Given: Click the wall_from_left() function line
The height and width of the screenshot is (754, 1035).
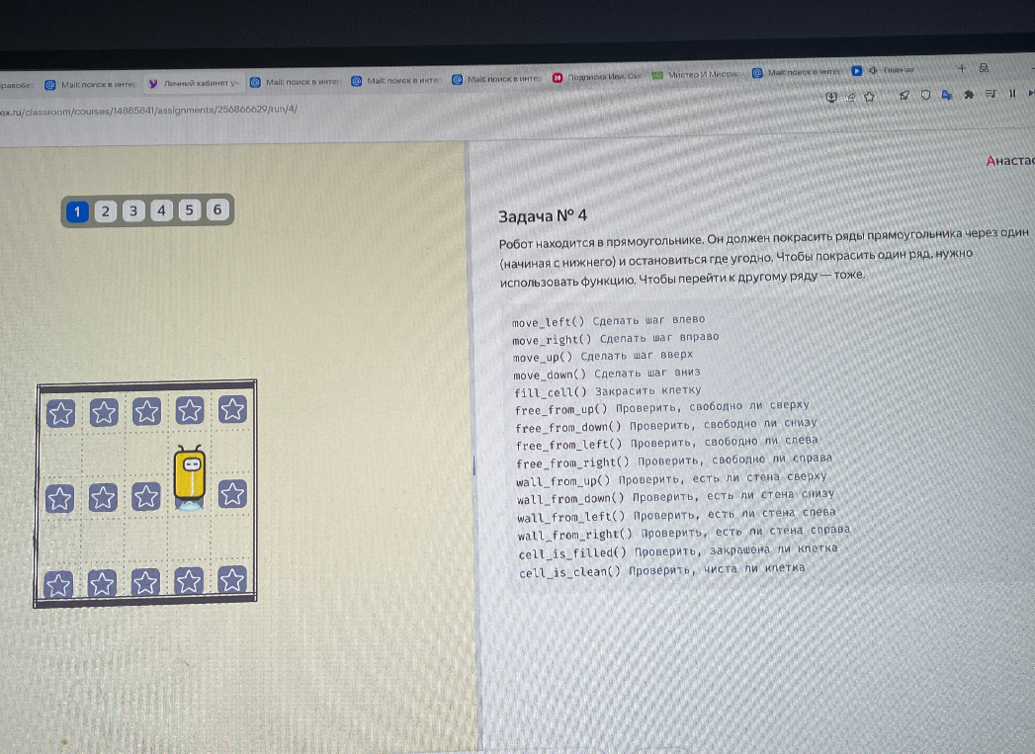Looking at the screenshot, I should pyautogui.click(x=676, y=515).
